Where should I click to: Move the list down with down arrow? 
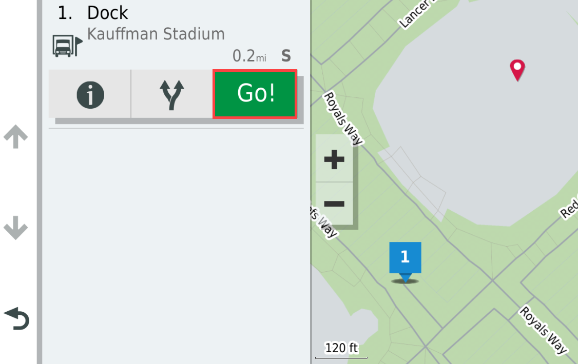(15, 228)
